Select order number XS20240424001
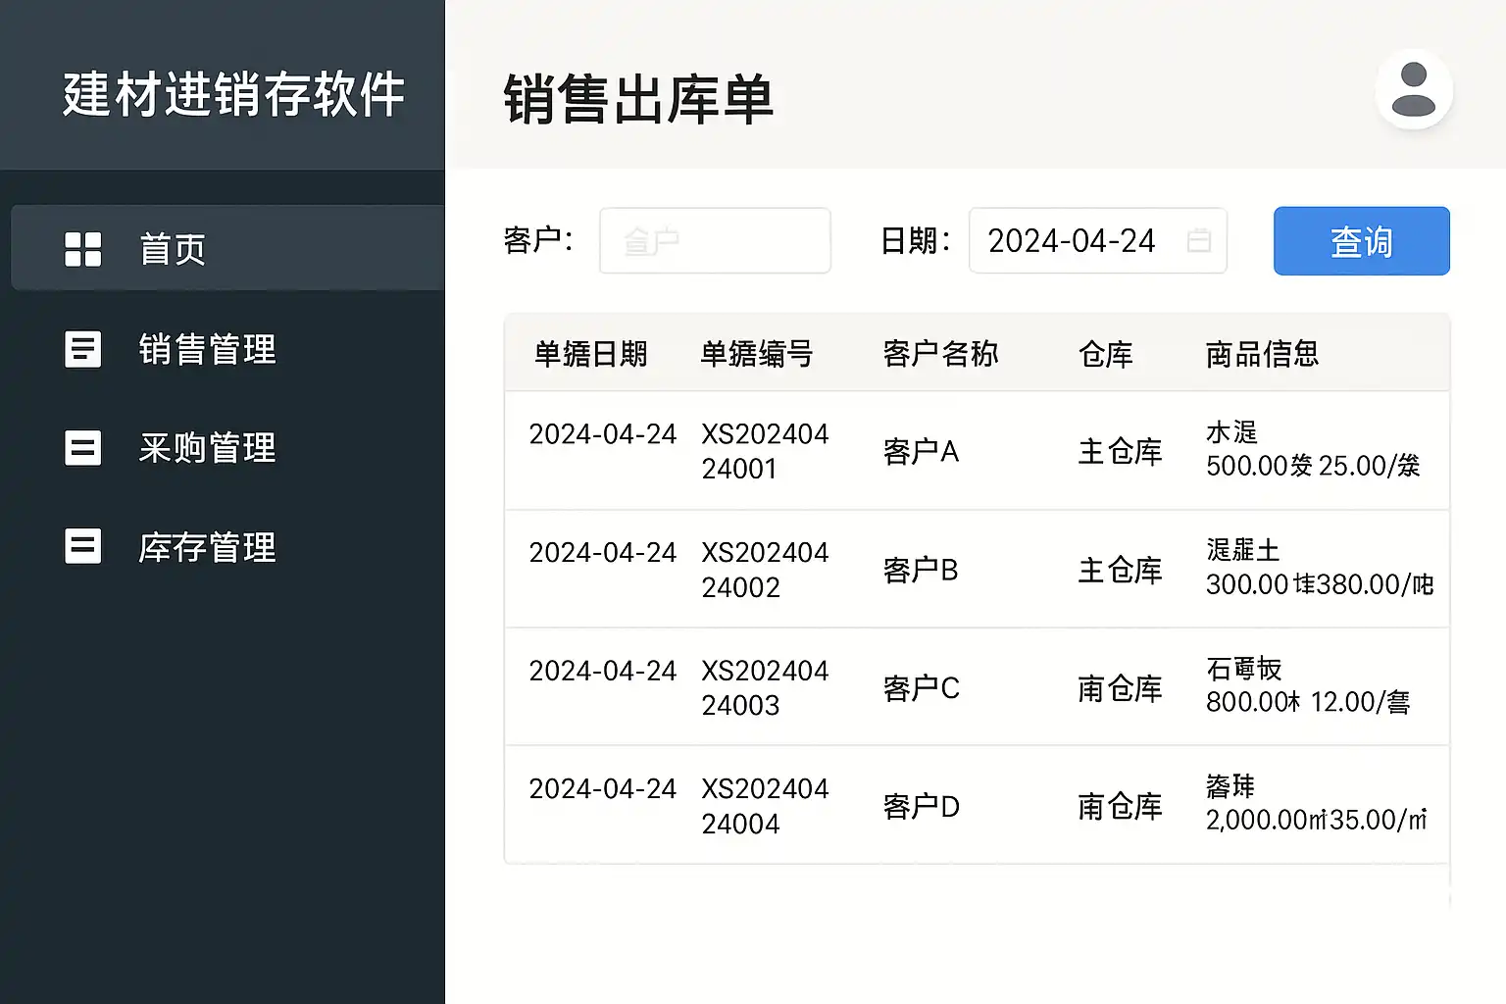The height and width of the screenshot is (1004, 1506). click(x=765, y=451)
